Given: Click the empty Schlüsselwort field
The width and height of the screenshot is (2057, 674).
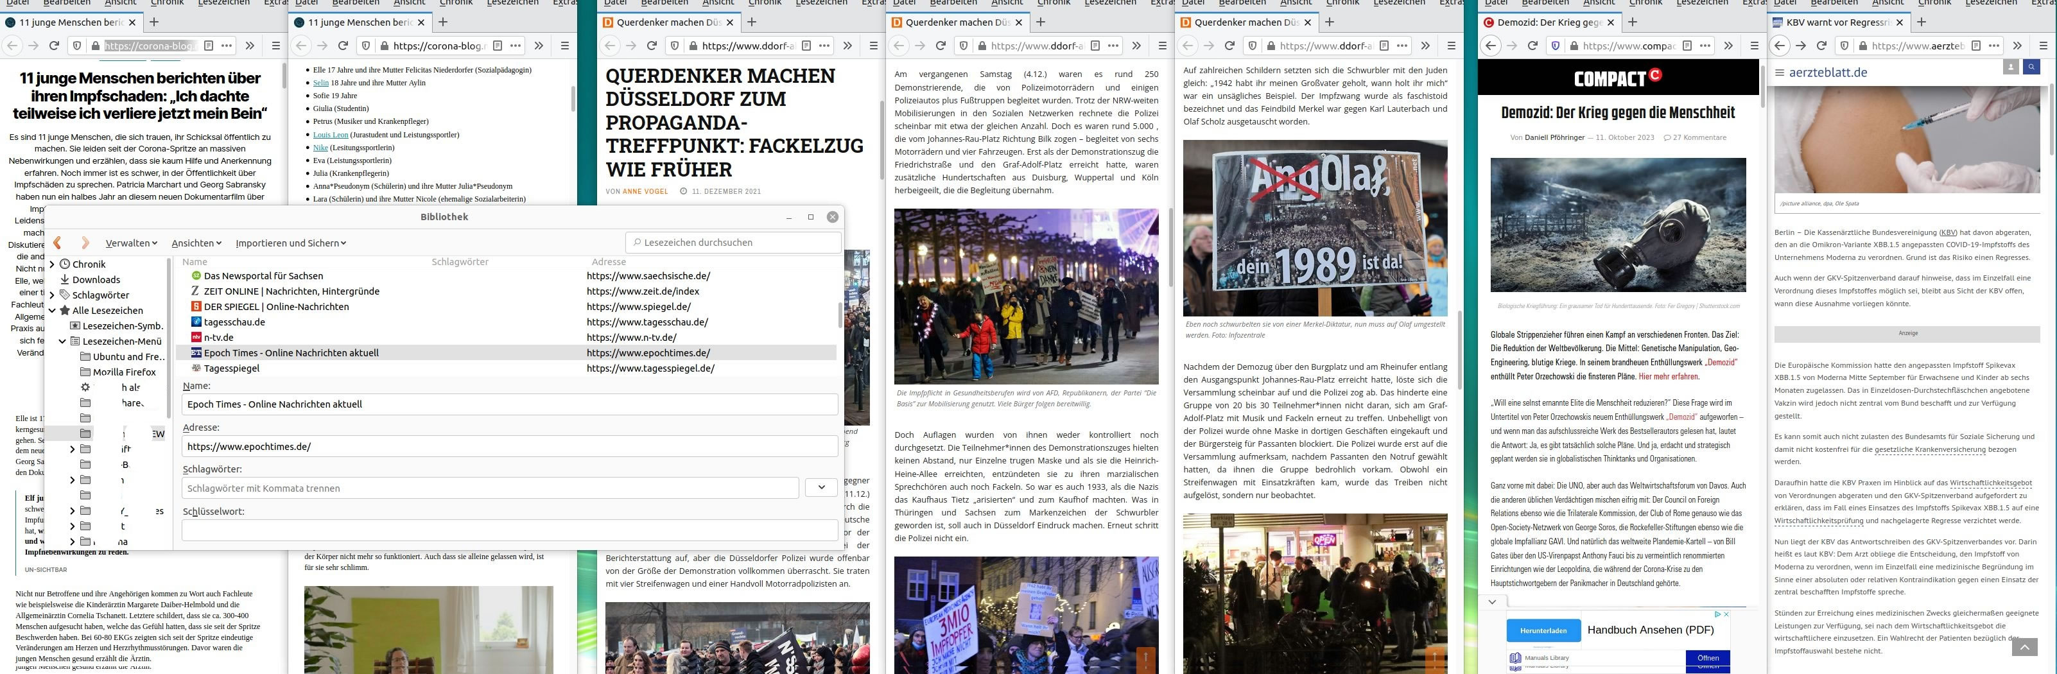Looking at the screenshot, I should [510, 530].
